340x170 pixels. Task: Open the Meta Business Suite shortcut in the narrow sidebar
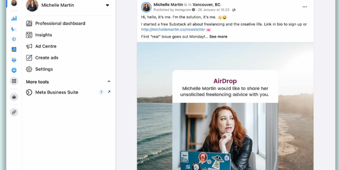[x=14, y=39]
